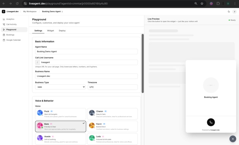Click the Aoede voice purple avatar
Viewport: 239px width, 145px height.
[x=40, y=138]
